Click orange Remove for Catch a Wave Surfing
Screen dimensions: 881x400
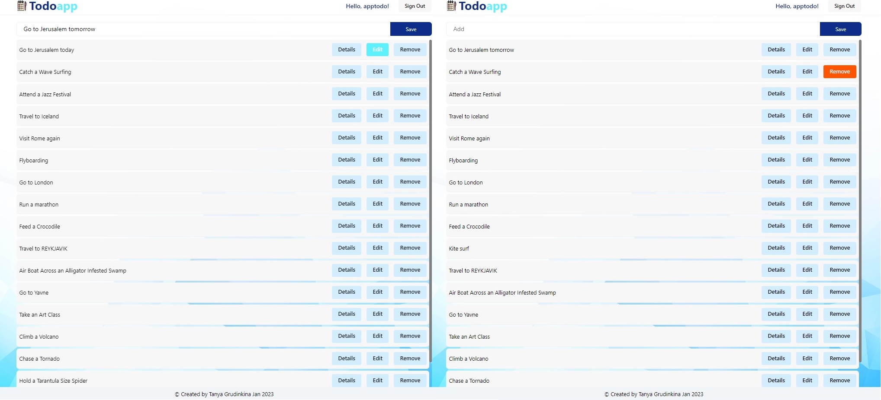point(840,72)
